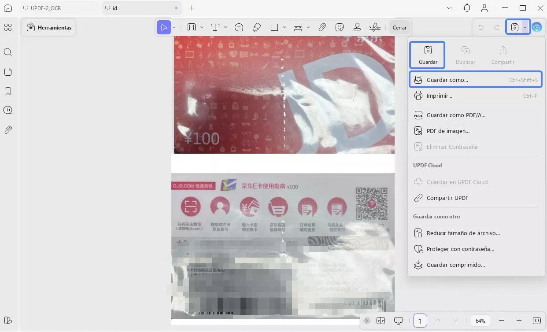Go to the next page arrow
Screen dimensions: 547x332
455,321
